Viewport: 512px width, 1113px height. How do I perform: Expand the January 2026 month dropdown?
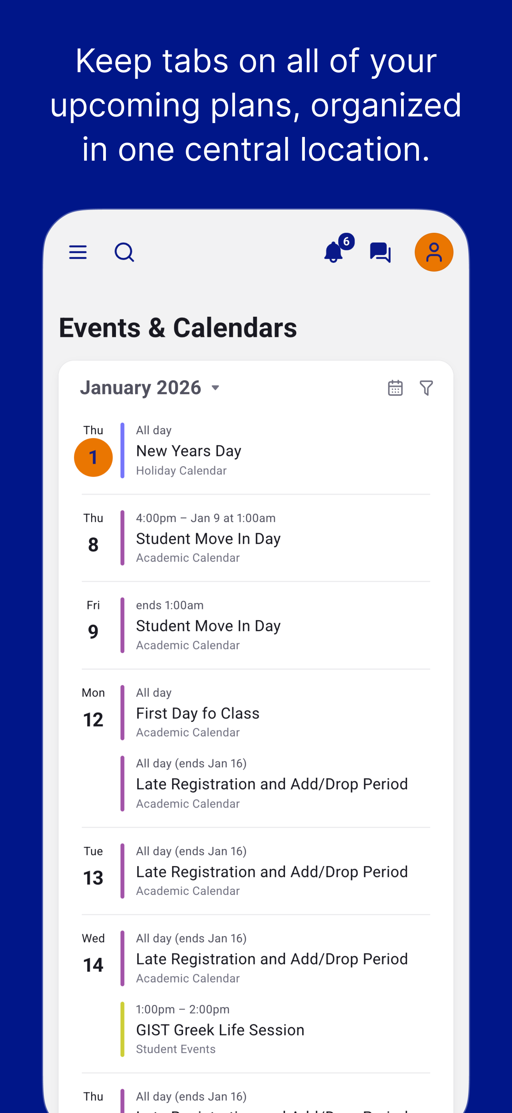click(x=150, y=388)
